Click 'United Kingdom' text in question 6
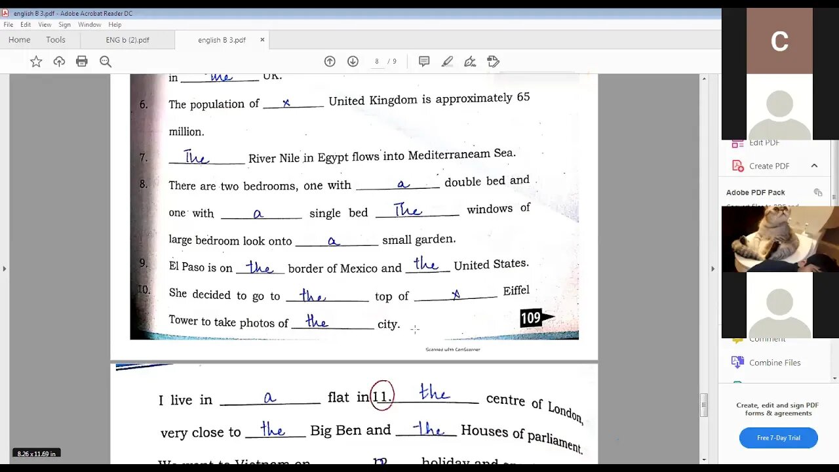This screenshot has width=839, height=472. 373,100
